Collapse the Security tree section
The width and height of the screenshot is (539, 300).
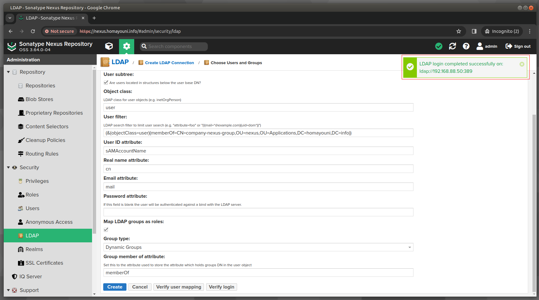(x=8, y=167)
